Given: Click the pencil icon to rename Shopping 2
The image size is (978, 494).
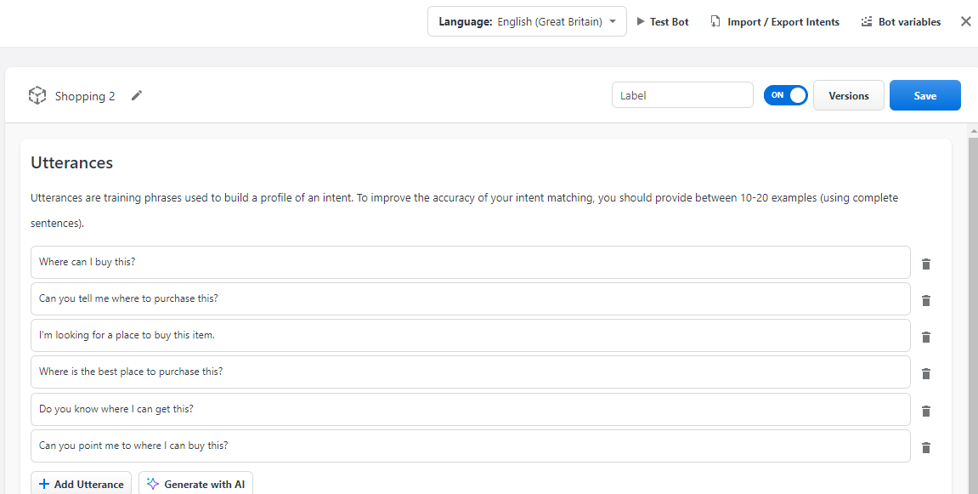Looking at the screenshot, I should click(x=136, y=95).
